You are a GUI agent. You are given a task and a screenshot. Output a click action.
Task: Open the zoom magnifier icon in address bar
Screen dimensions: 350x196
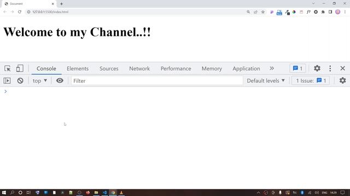pos(248,12)
